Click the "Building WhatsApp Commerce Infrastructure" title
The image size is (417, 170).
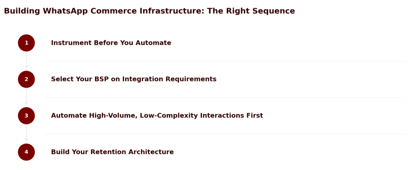tap(149, 11)
